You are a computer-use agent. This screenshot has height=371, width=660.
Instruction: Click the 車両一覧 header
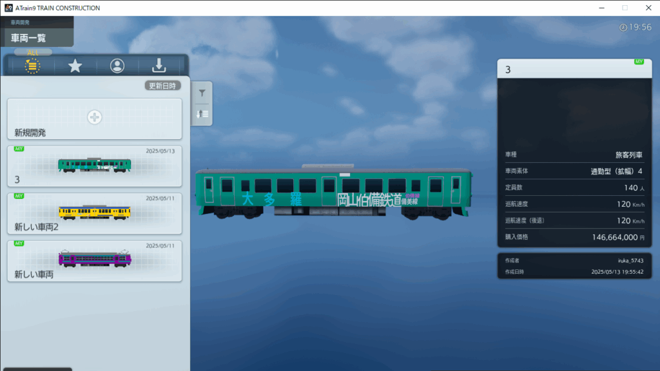[x=28, y=38]
